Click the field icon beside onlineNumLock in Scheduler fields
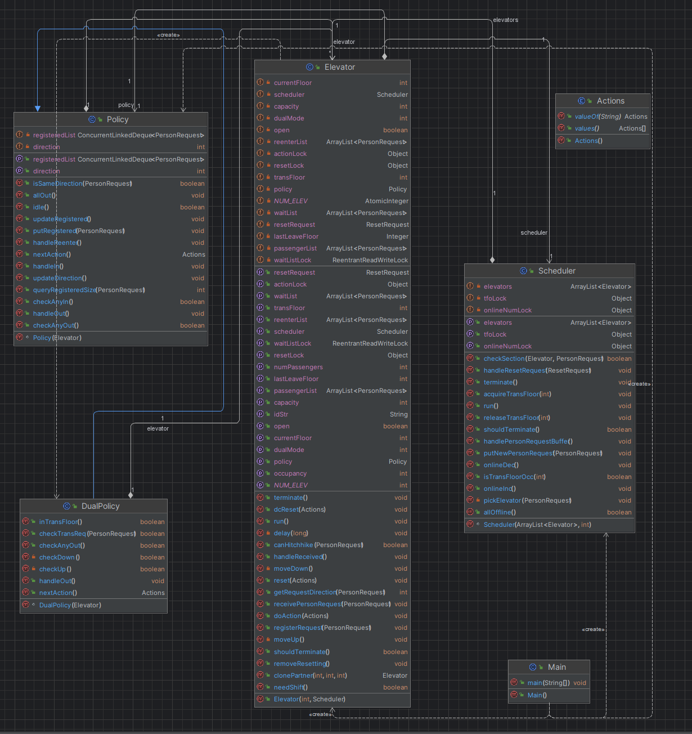 point(470,310)
